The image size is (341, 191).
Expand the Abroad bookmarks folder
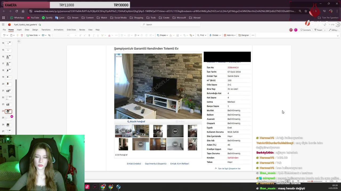tap(195, 18)
